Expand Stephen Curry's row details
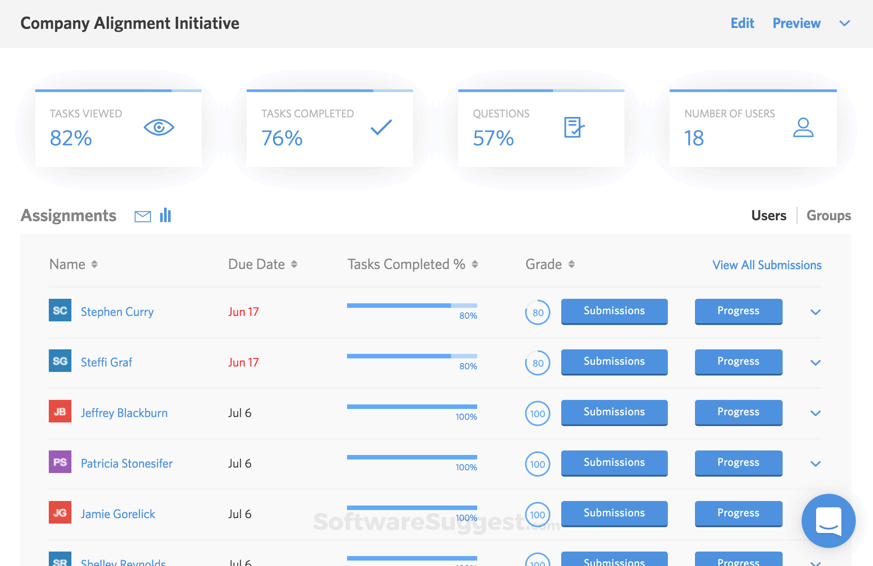This screenshot has width=873, height=566. (816, 311)
